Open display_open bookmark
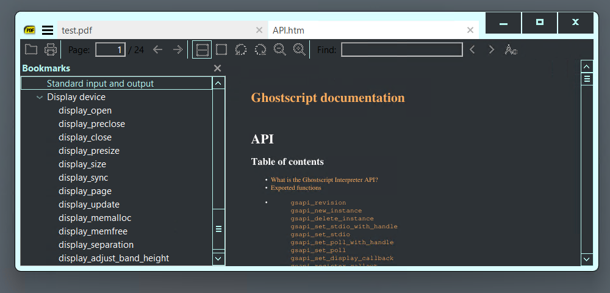 pos(85,110)
